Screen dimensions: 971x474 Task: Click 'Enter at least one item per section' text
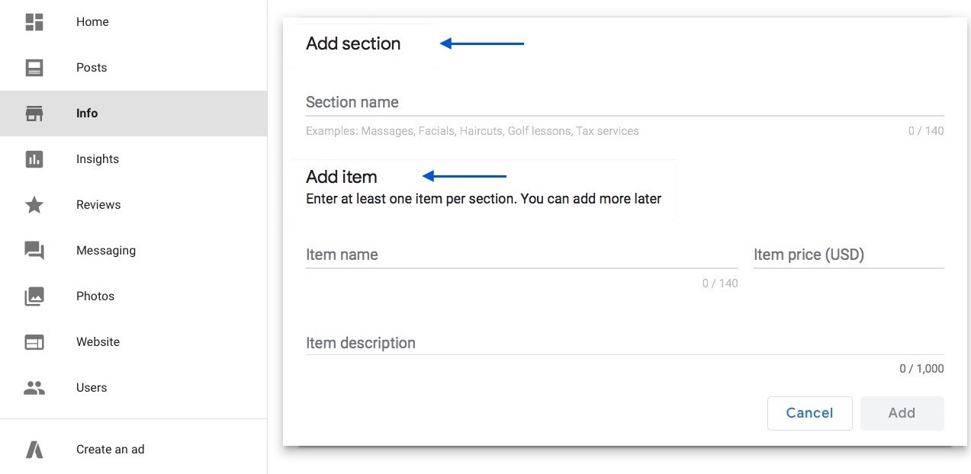click(484, 199)
